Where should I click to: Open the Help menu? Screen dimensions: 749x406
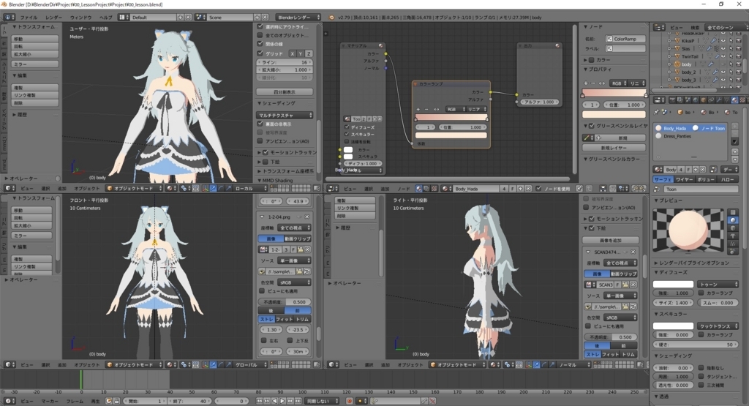(105, 18)
